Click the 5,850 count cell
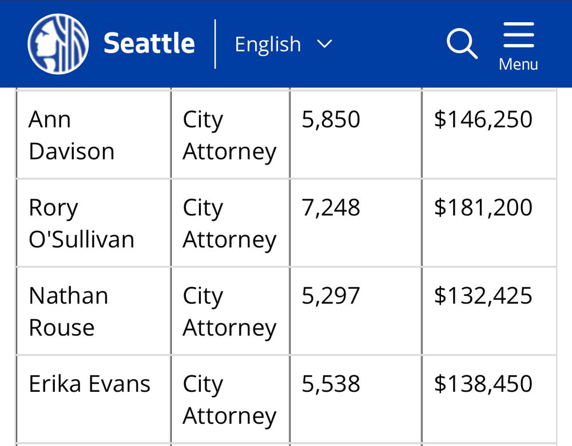This screenshot has height=446, width=572. (356, 135)
